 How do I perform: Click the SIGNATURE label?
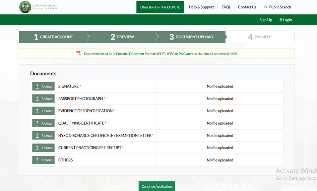(x=68, y=86)
